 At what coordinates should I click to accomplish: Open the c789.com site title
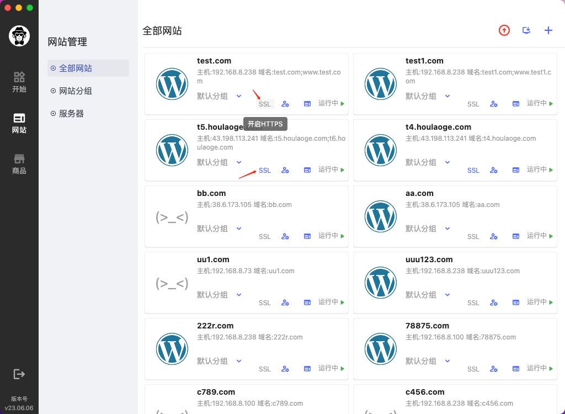coord(216,392)
